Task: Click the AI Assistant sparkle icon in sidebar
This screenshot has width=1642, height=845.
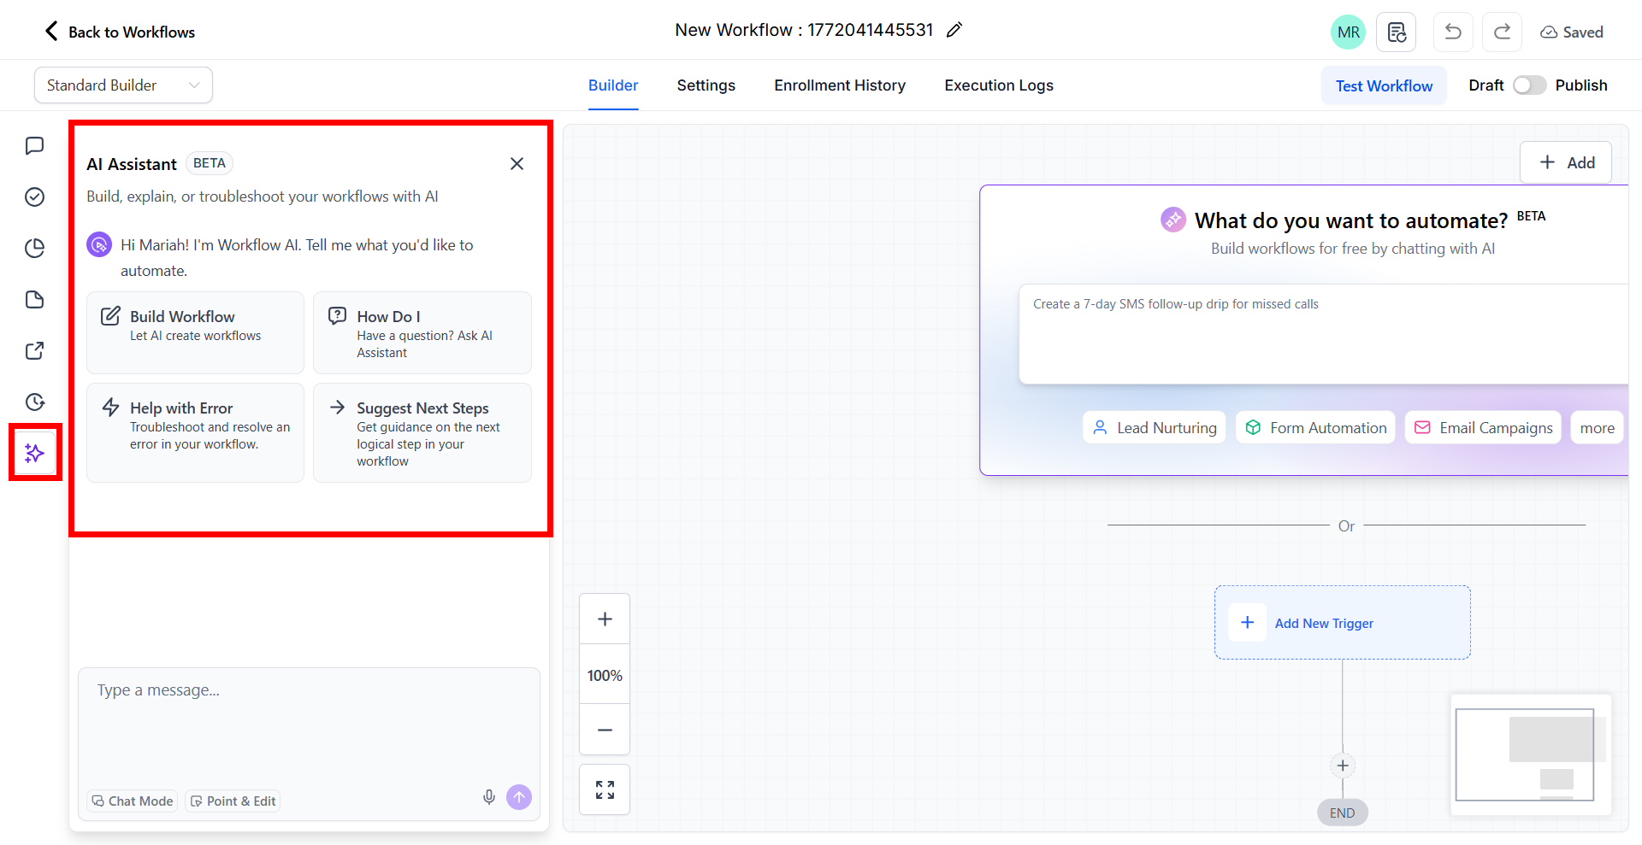Action: click(x=35, y=453)
